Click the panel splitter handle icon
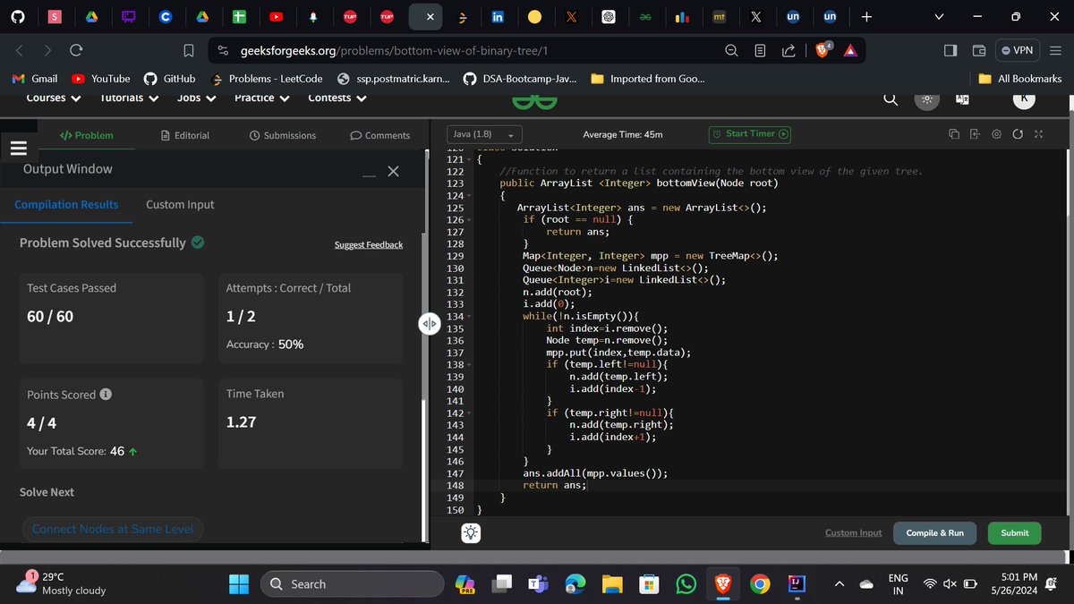Viewport: 1074px width, 604px height. 428,324
